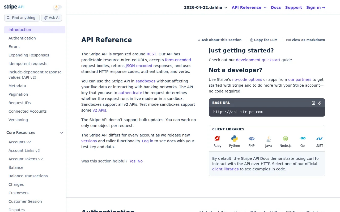This screenshot has width=340, height=212.
Task: Select the Node.js client library icon
Action: click(x=285, y=138)
